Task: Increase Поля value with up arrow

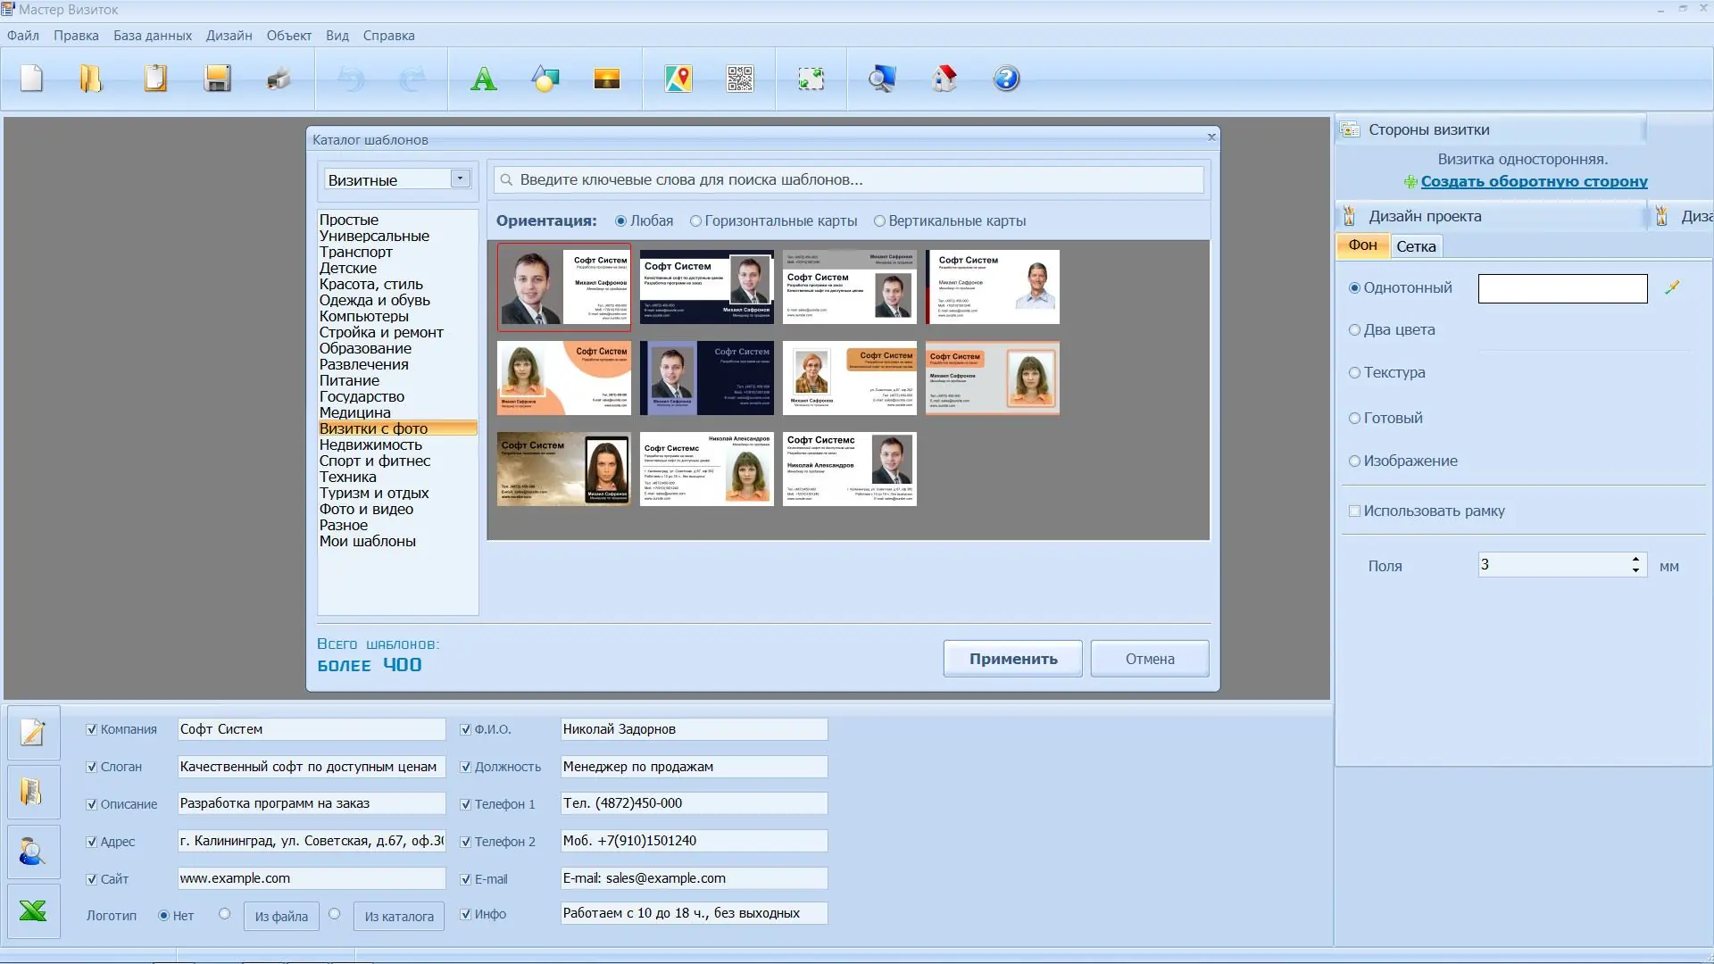Action: [x=1635, y=559]
